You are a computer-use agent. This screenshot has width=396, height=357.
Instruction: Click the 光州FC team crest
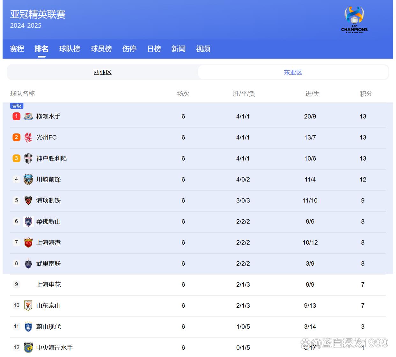(28, 137)
